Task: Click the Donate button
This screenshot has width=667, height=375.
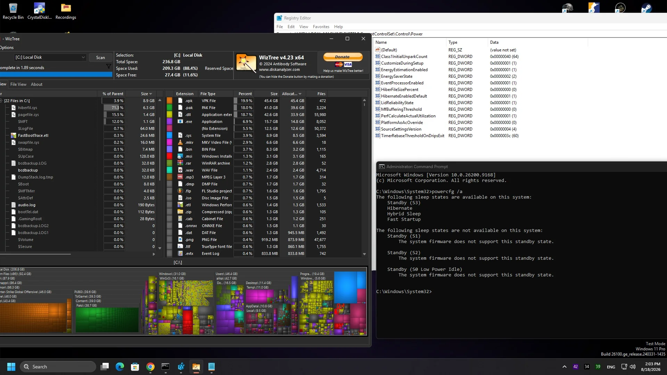Action: 343,57
